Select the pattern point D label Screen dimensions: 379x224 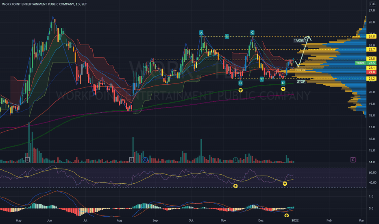pyautogui.click(x=283, y=83)
